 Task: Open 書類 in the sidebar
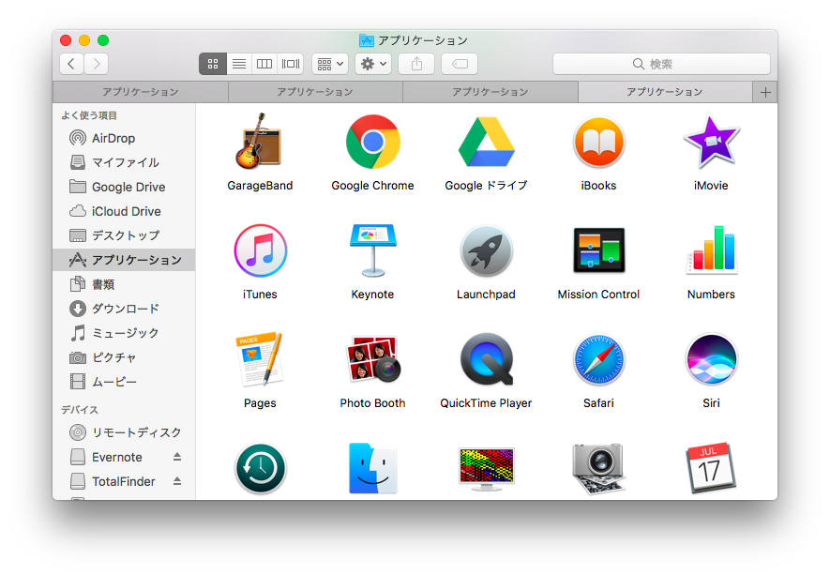click(x=125, y=284)
